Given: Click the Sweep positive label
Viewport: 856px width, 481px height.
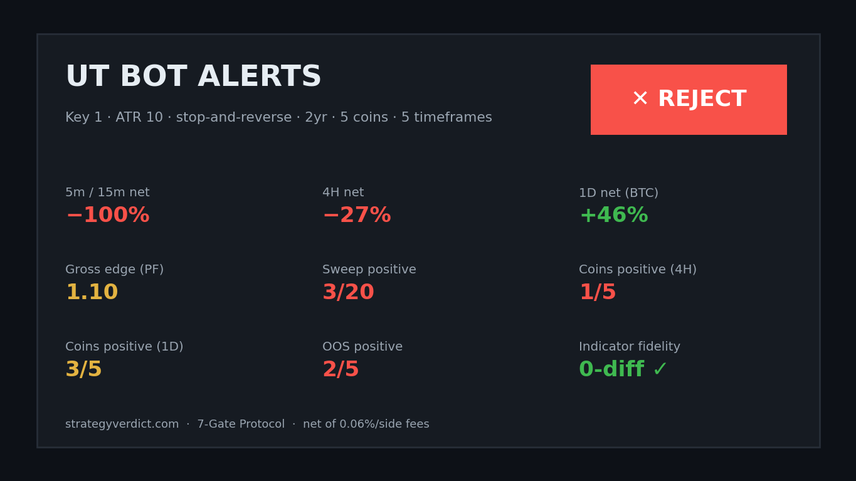Looking at the screenshot, I should tap(369, 270).
